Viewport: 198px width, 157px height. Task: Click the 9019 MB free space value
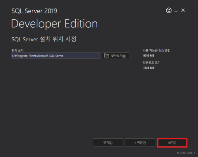[x=149, y=56]
